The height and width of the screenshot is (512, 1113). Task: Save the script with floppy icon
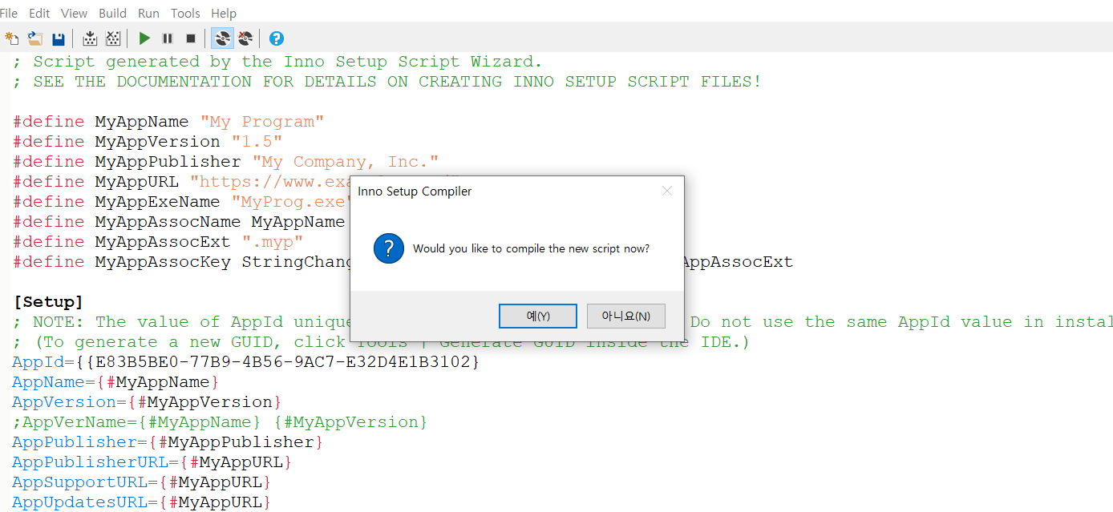click(x=59, y=38)
